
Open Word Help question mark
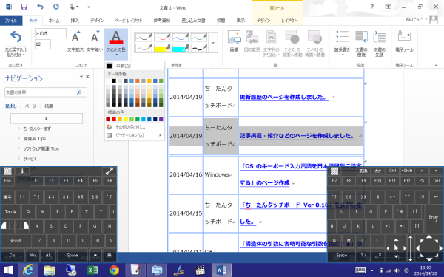(372, 7)
